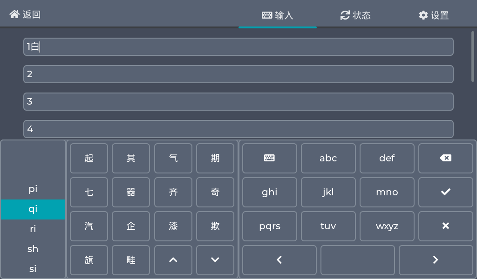477x279 pixels.
Task: Click input field number 2
Action: click(238, 74)
